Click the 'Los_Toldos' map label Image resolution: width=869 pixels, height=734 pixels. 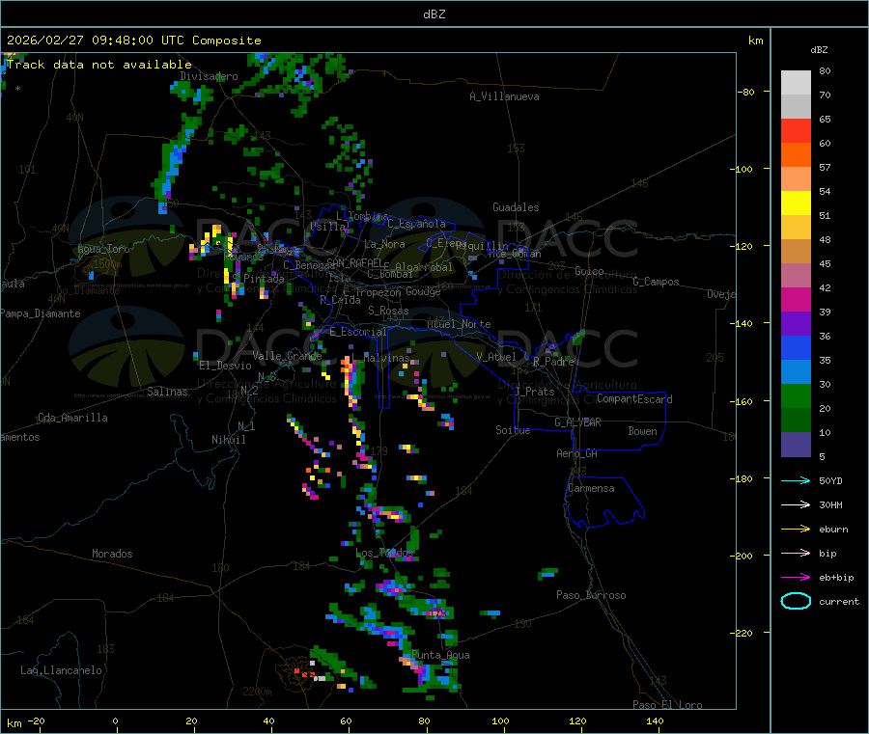(384, 553)
